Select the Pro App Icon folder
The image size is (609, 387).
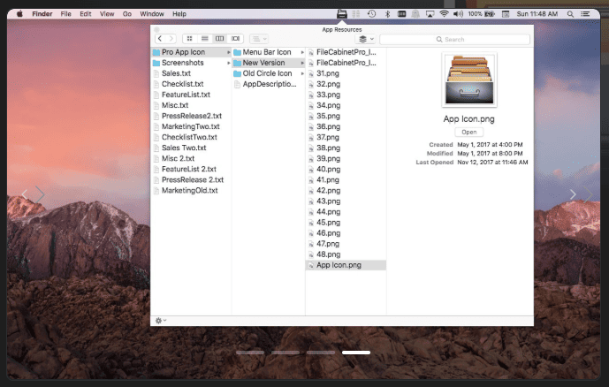coord(191,52)
